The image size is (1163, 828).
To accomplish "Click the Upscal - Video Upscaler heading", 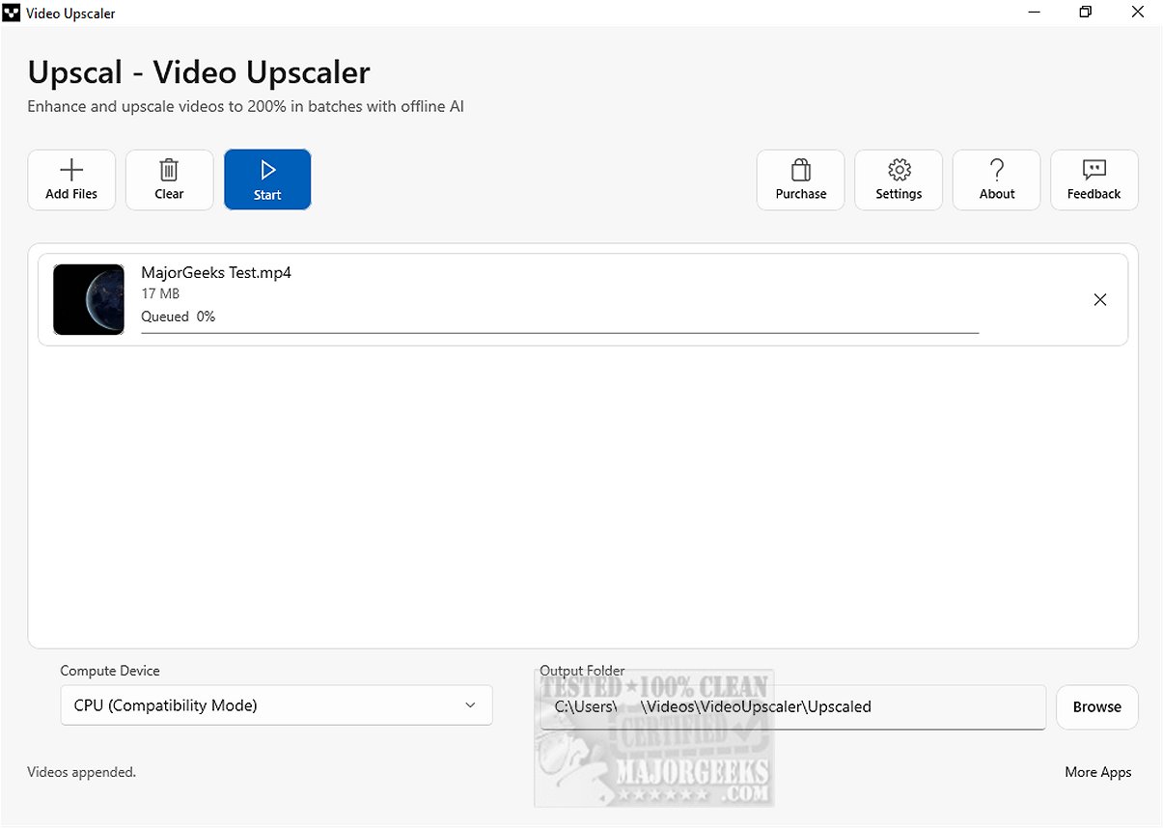I will [x=199, y=72].
